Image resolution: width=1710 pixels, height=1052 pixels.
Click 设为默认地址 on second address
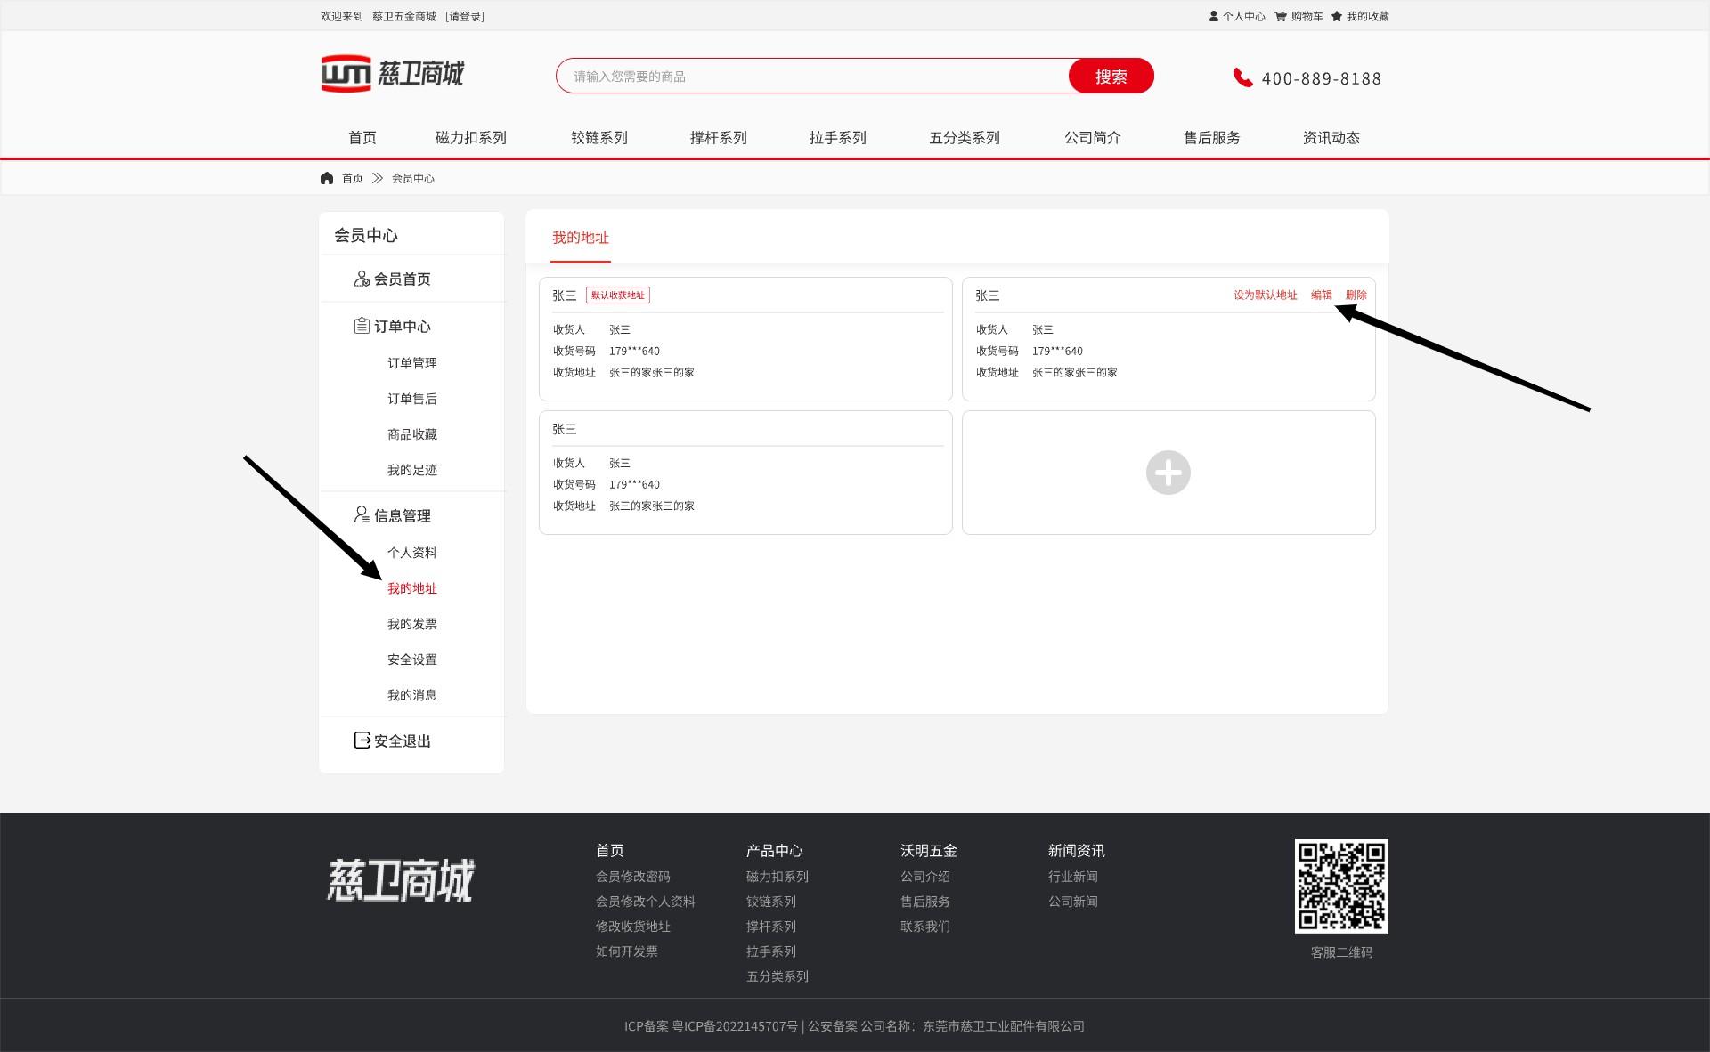[1265, 295]
